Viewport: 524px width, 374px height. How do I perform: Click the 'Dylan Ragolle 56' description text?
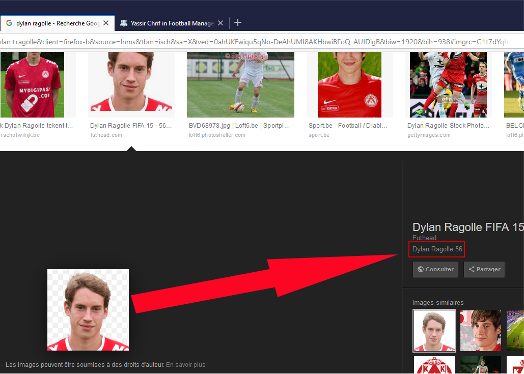point(437,249)
